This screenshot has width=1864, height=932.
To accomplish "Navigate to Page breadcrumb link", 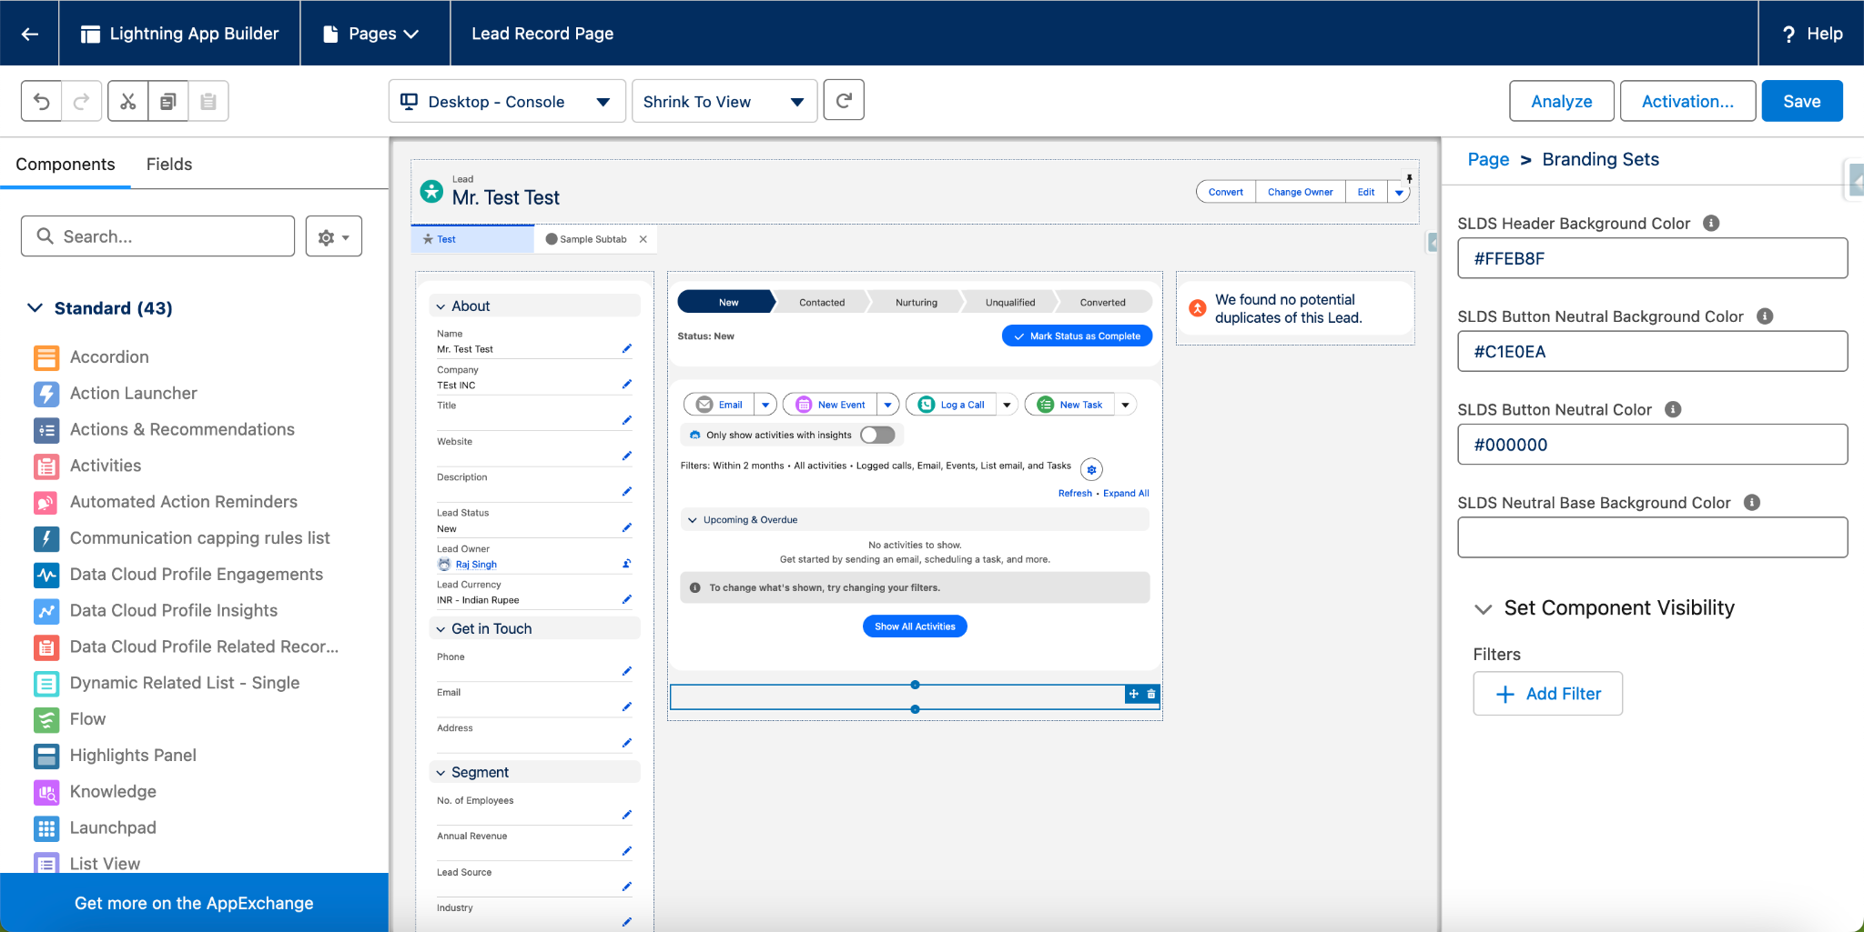I will (x=1488, y=159).
